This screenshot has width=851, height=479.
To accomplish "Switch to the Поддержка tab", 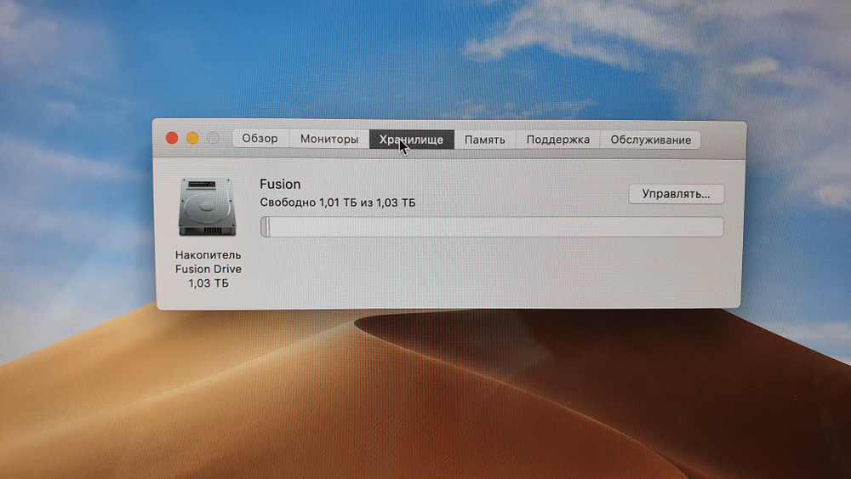I will [x=558, y=140].
